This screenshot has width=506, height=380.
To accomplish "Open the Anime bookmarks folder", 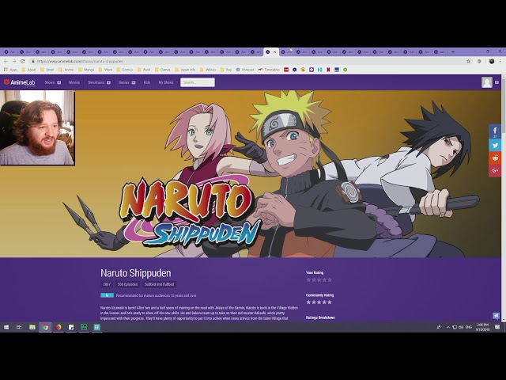I will point(66,70).
